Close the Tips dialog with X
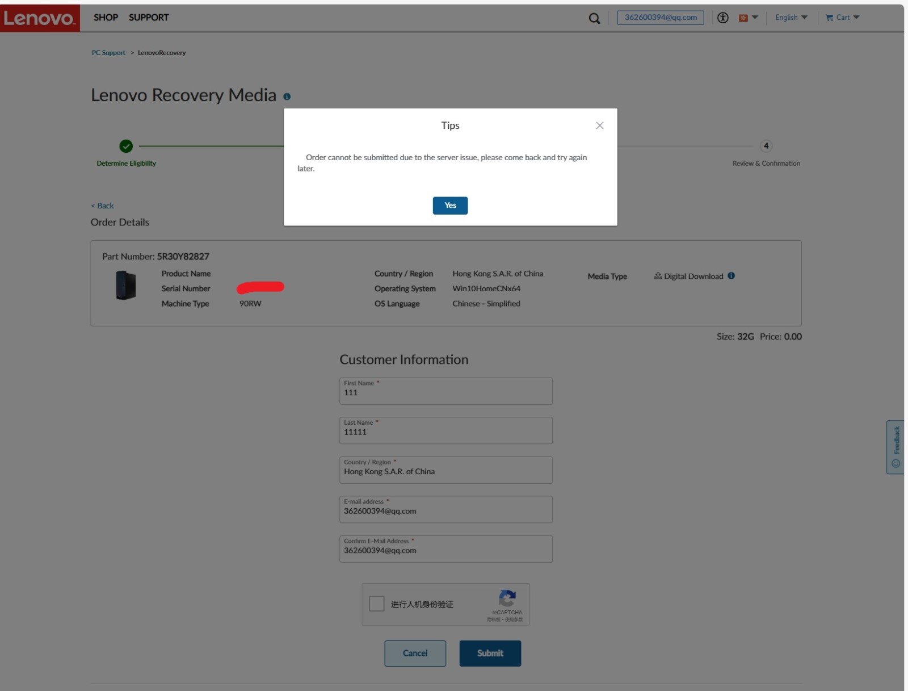Screen dimensions: 908x691 (599, 125)
